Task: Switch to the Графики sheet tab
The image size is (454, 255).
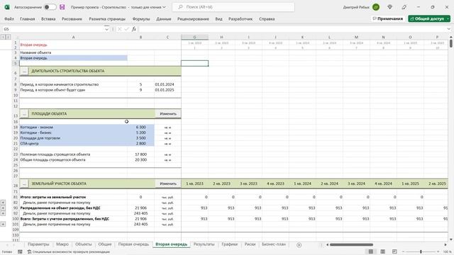Action: 230,244
